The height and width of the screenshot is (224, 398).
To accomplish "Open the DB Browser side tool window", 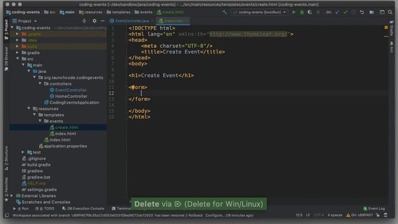I will pyautogui.click(x=6, y=58).
